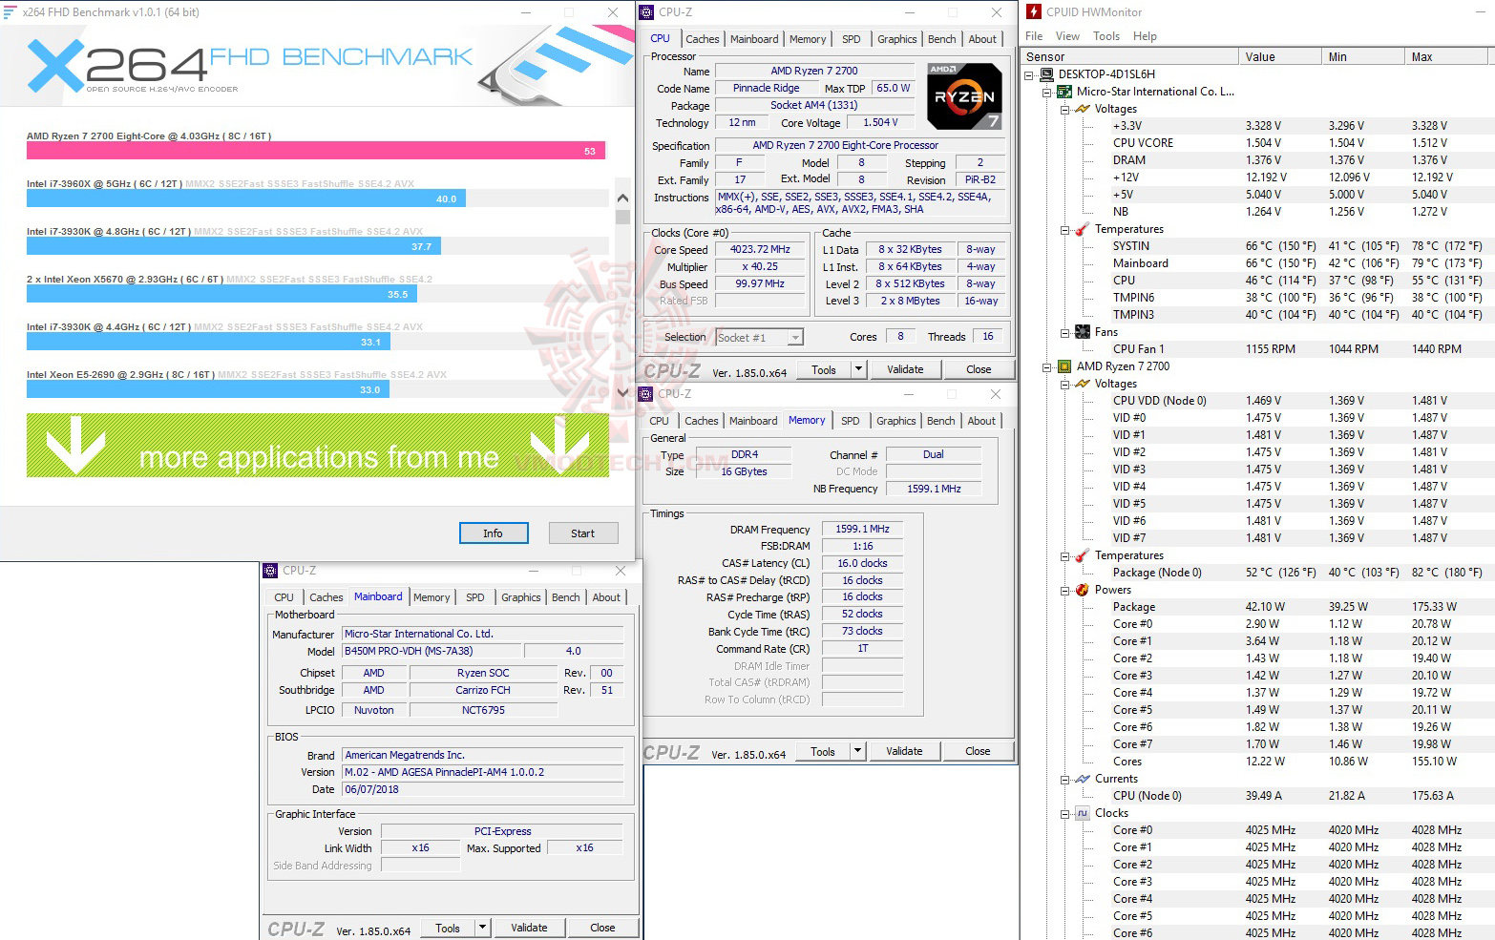Switch to the SPD tab in CPU-Z
The width and height of the screenshot is (1495, 940).
tap(851, 38)
